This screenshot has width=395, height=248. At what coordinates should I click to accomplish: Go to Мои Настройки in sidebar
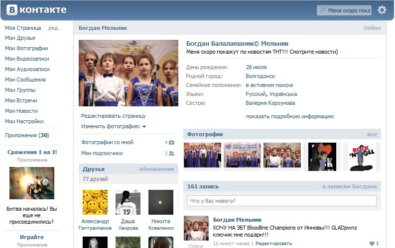click(24, 121)
